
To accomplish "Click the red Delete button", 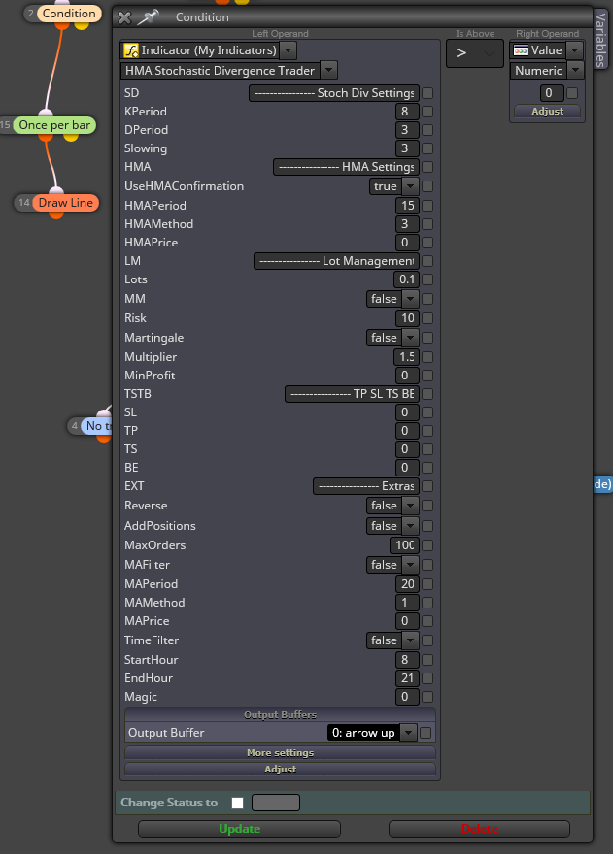I will pyautogui.click(x=479, y=829).
